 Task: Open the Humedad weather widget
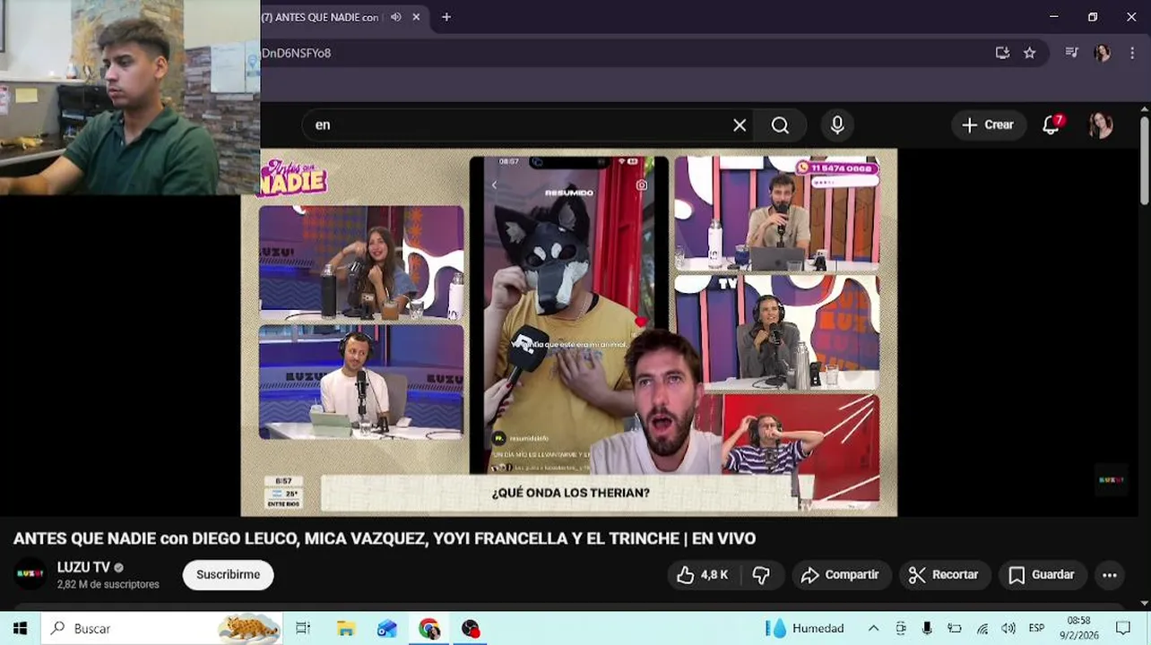[805, 628]
